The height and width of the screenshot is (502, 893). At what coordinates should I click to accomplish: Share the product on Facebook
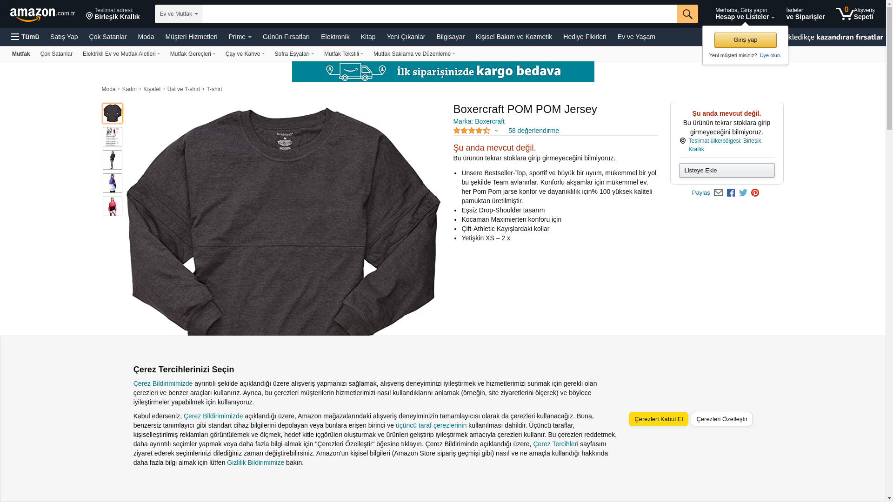731,193
